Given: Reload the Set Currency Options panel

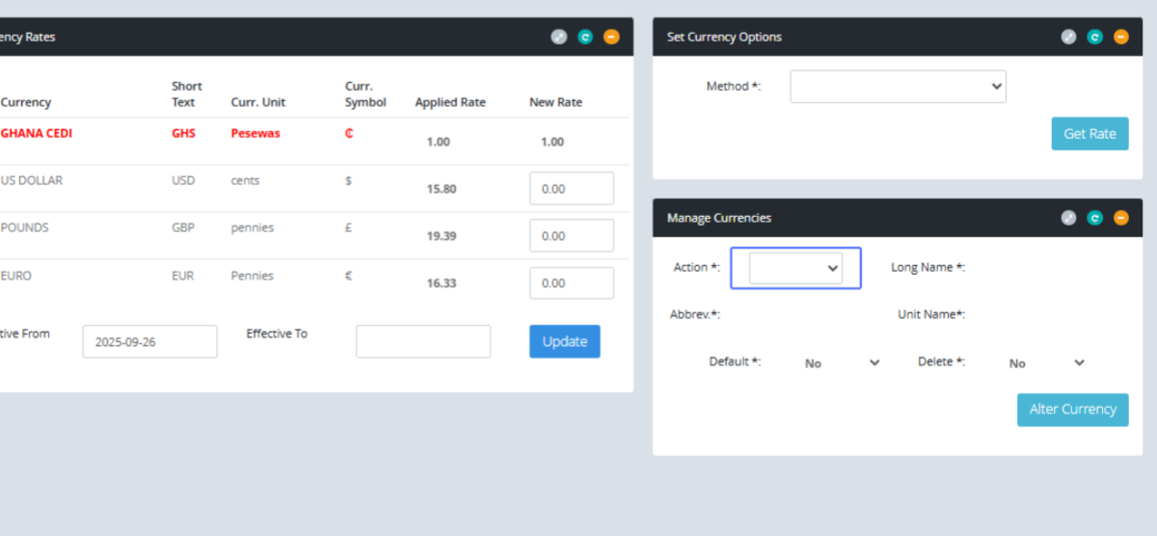Looking at the screenshot, I should [1094, 37].
